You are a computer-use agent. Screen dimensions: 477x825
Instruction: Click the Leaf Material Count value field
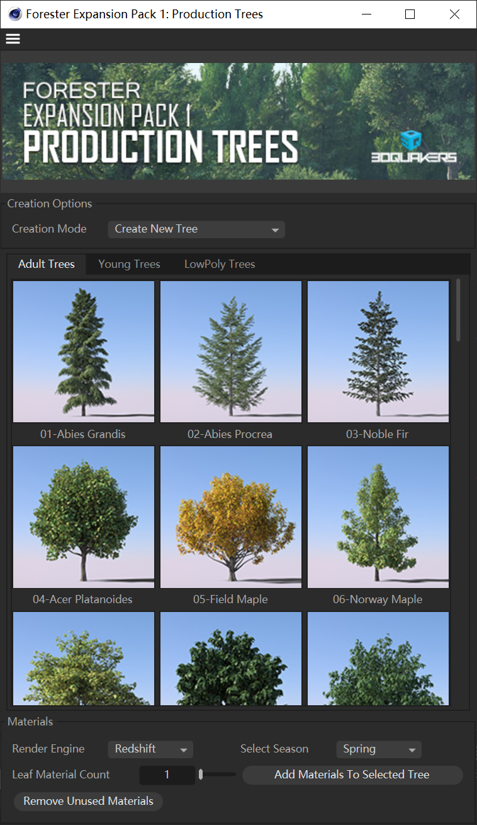(167, 775)
